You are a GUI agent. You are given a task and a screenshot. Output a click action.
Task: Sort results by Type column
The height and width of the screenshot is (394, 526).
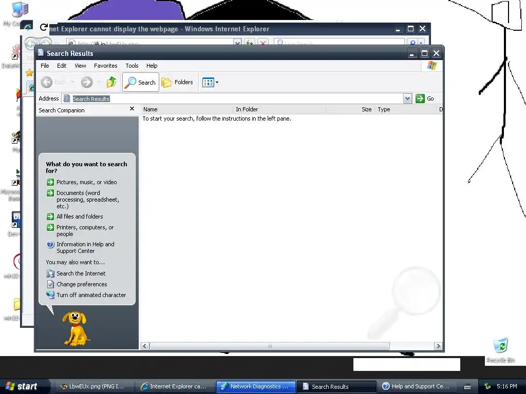(406, 109)
